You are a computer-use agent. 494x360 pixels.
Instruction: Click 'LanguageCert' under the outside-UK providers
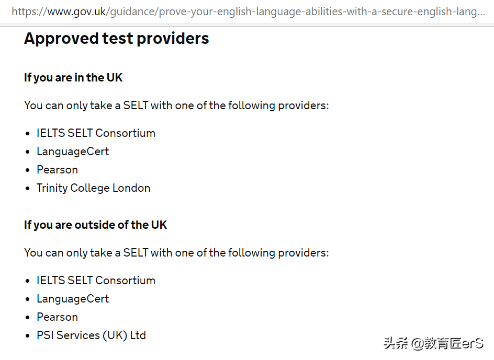pyautogui.click(x=73, y=299)
